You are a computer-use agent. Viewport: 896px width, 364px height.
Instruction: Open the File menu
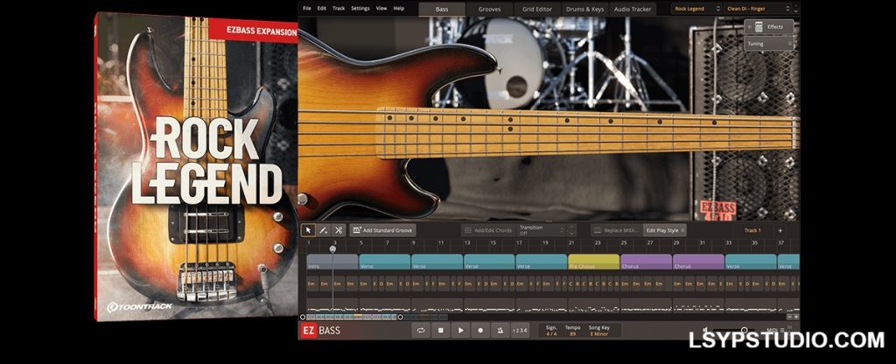tap(307, 9)
